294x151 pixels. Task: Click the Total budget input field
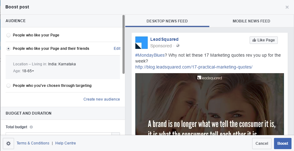tap(59, 134)
